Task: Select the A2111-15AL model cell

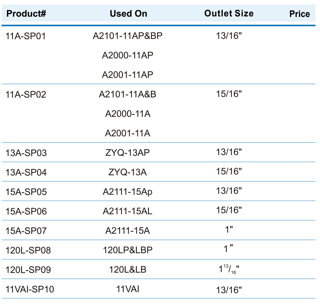Action: point(128,211)
